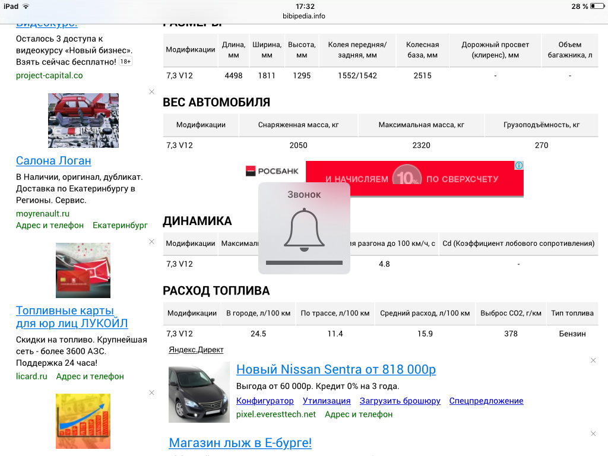Image resolution: width=608 pixels, height=456 pixels.
Task: Click the 4.8 acceleration value
Action: pos(384,264)
